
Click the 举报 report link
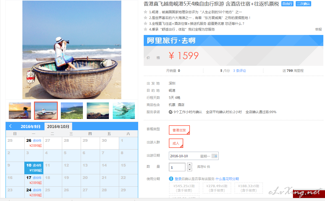coord(318,29)
